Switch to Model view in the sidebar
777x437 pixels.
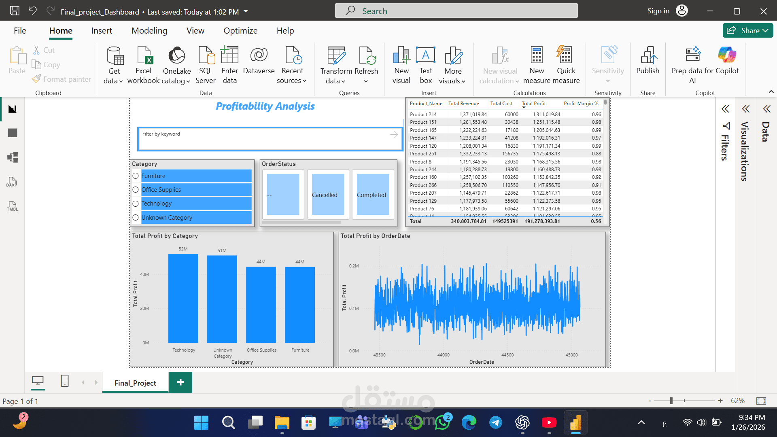(x=13, y=157)
